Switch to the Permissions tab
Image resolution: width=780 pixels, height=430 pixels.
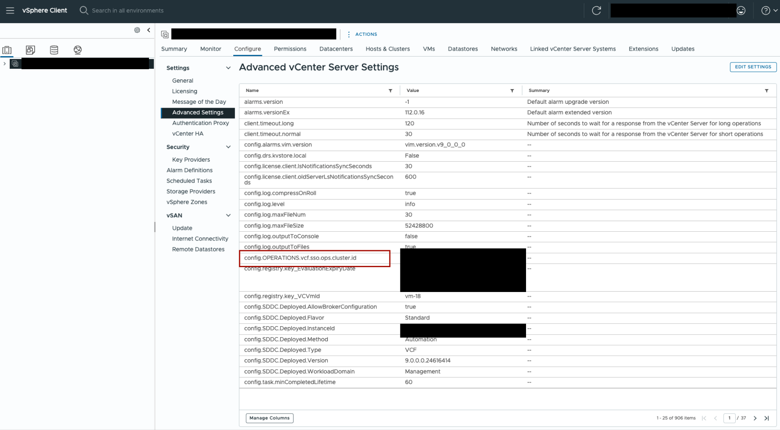pos(290,49)
